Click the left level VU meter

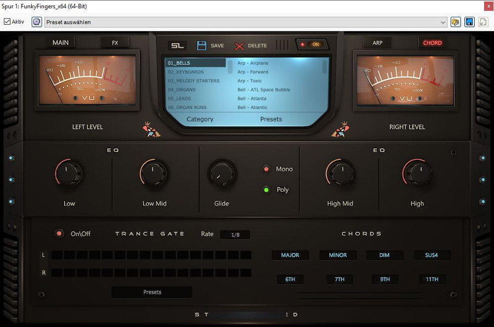coord(87,80)
